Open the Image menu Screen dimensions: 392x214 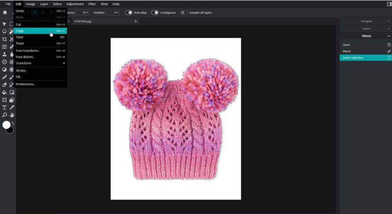[31, 4]
